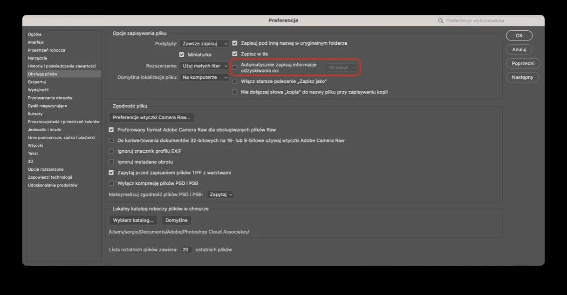Switch to Wydajność preferences section

38,90
